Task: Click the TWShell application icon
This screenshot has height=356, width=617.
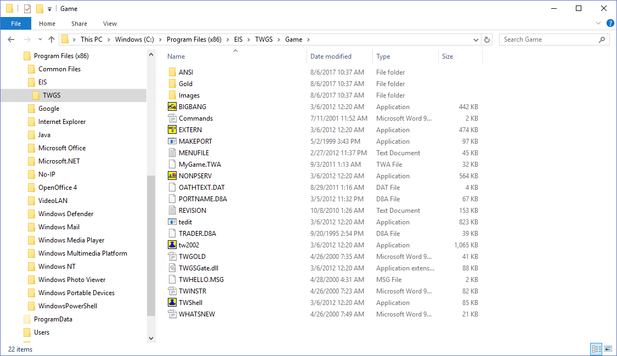Action: (x=172, y=302)
